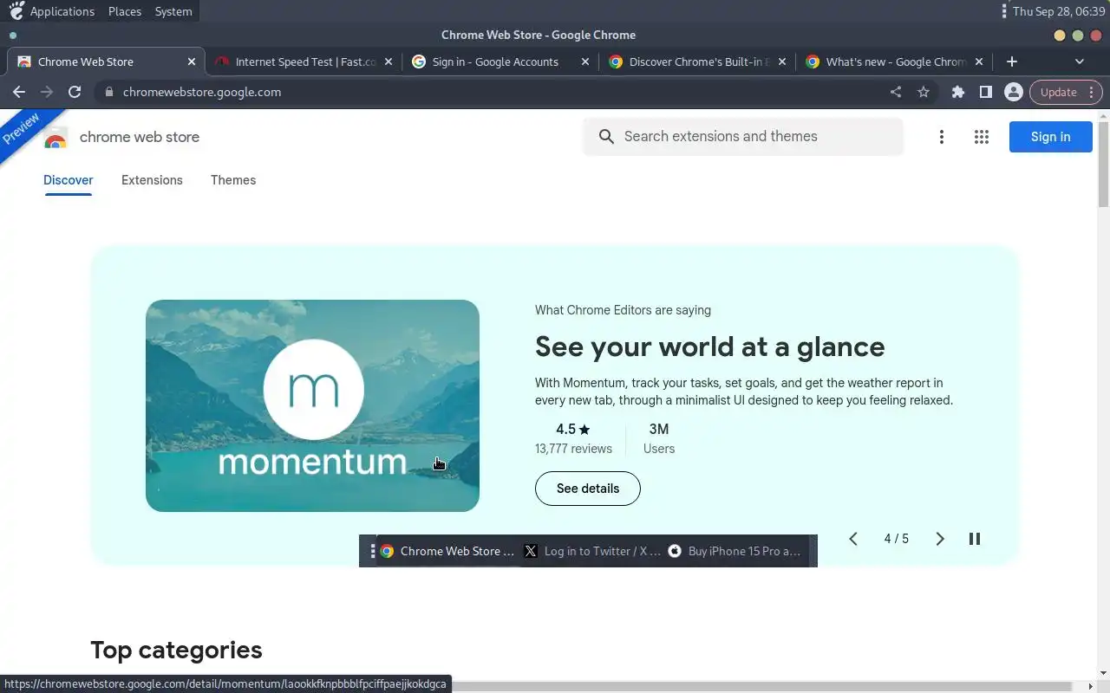
Task: Click the browser back arrow
Action: click(x=19, y=92)
